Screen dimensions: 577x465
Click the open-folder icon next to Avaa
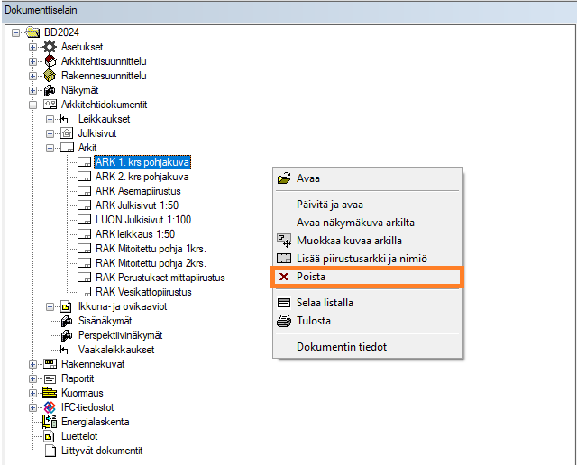[284, 178]
